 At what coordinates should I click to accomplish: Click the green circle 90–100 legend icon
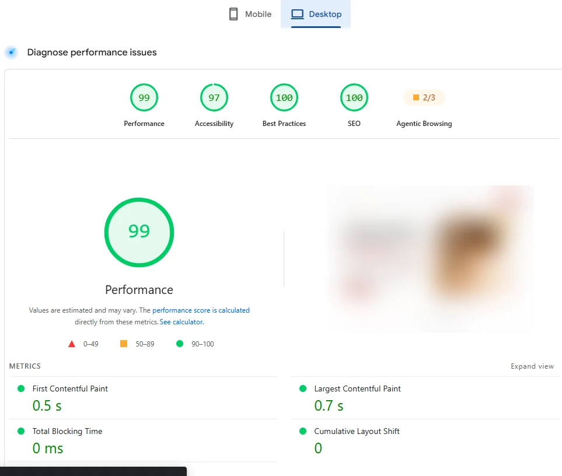[x=180, y=344]
